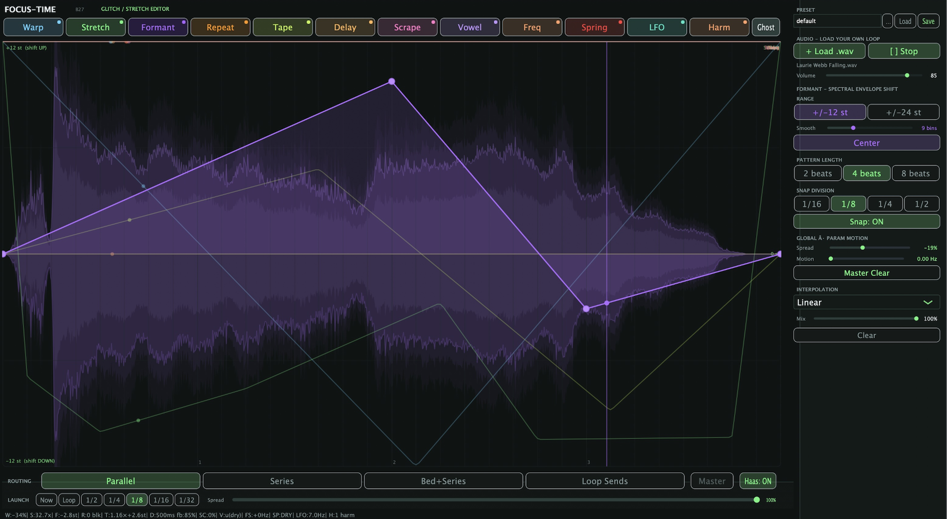The image size is (947, 519).
Task: Switch to the Formant tab
Action: coord(158,27)
